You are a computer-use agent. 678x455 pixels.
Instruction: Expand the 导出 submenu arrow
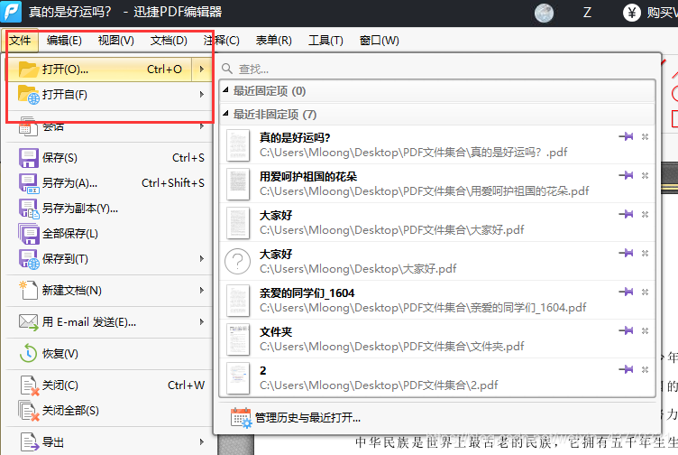pos(201,442)
